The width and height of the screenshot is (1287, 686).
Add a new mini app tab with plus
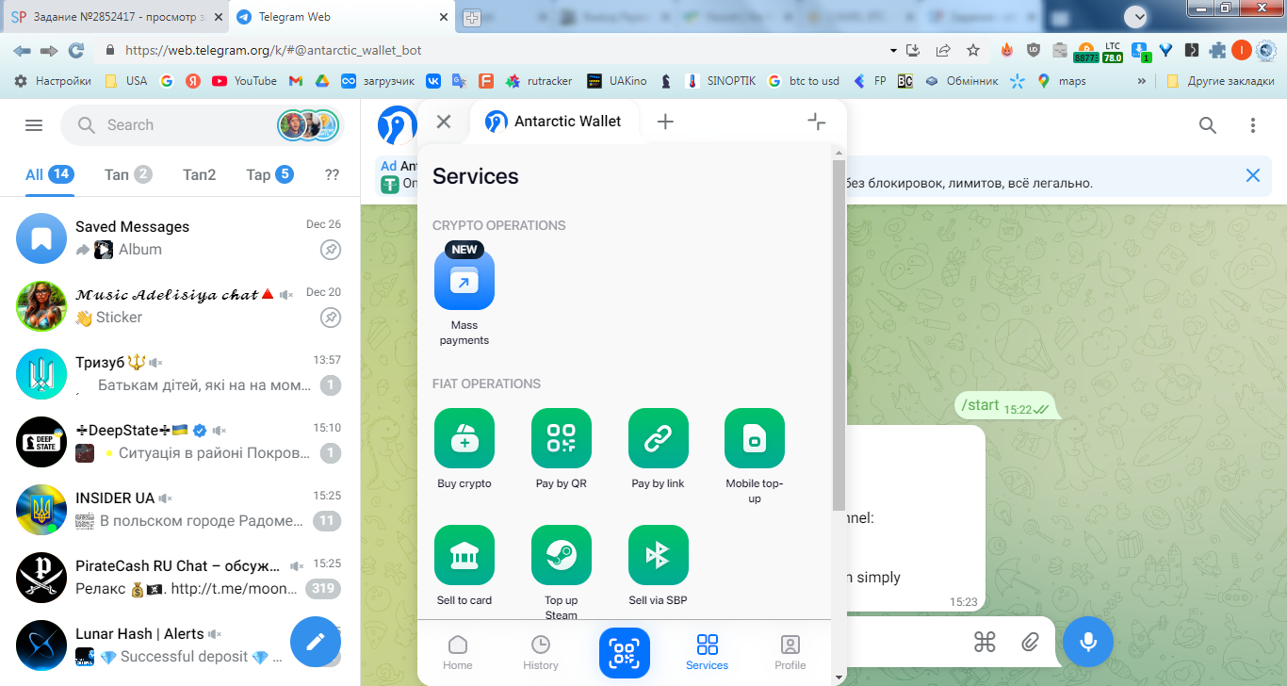coord(665,122)
